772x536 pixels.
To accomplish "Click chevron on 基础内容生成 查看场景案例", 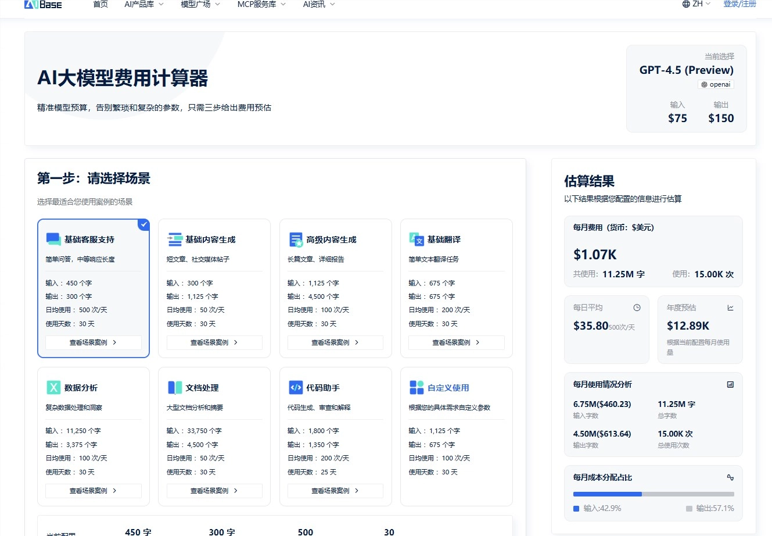I will (235, 342).
